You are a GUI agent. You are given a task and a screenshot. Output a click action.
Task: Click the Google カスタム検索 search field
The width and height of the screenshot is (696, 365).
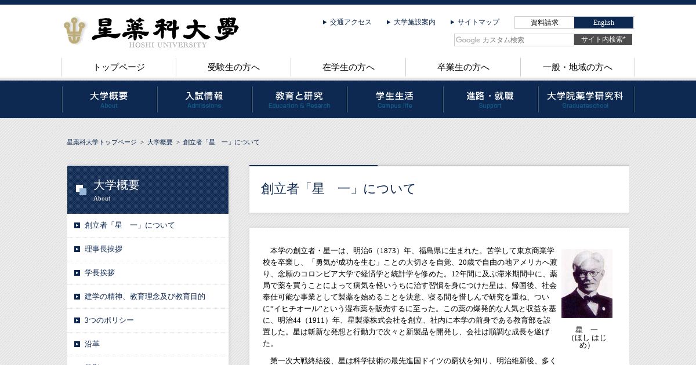click(514, 40)
